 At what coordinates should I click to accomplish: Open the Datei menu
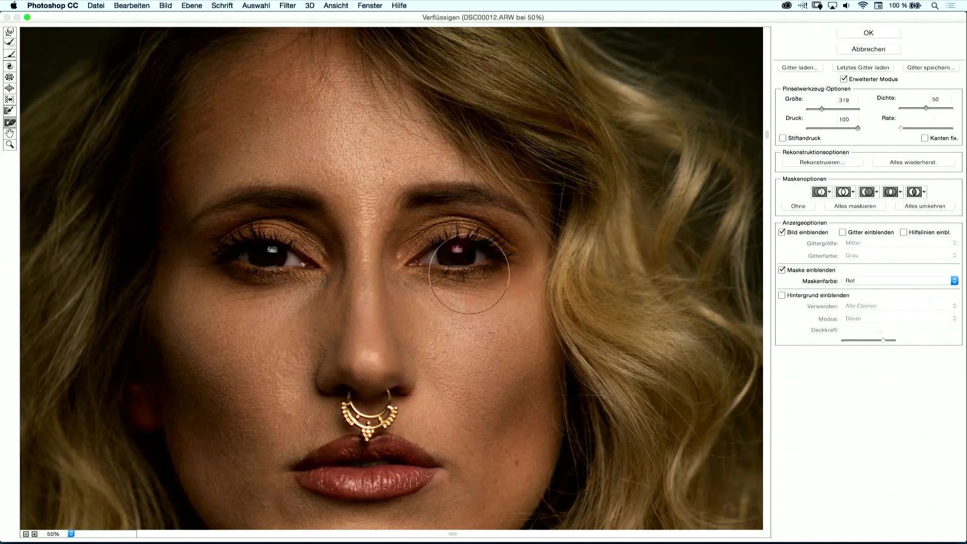[96, 6]
